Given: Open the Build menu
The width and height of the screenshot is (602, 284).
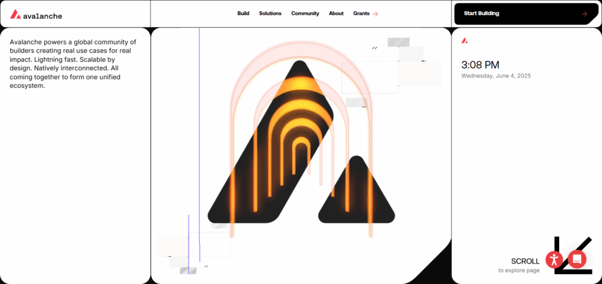Looking at the screenshot, I should pyautogui.click(x=243, y=13).
